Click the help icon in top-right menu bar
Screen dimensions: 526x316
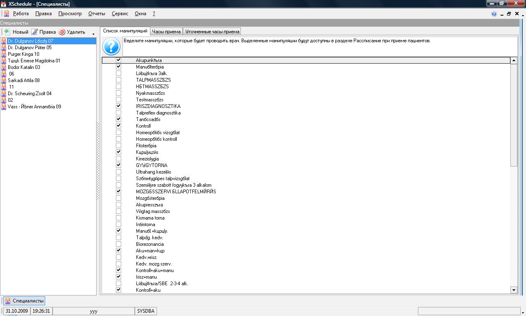coord(494,14)
